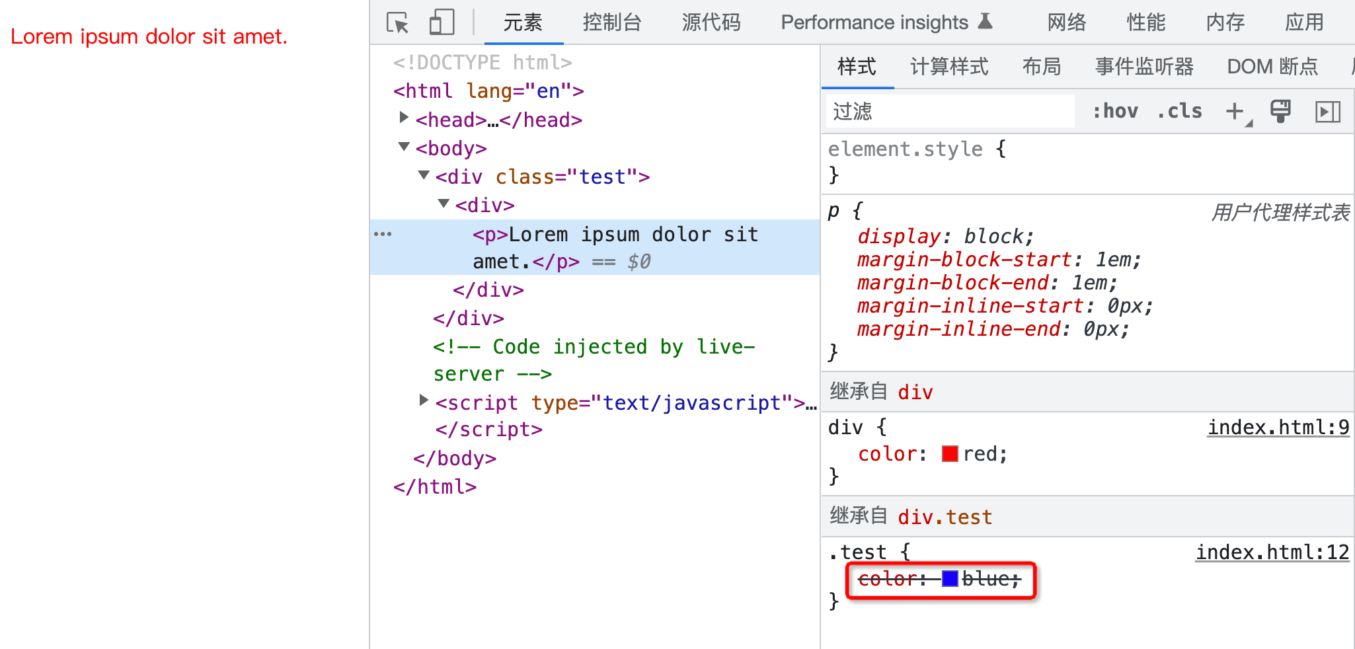Open index.html:9 source link
Screen dimensions: 1355x649
[x=1278, y=428]
